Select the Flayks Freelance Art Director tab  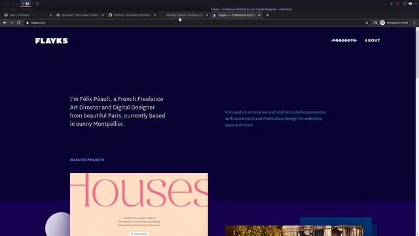click(x=236, y=15)
